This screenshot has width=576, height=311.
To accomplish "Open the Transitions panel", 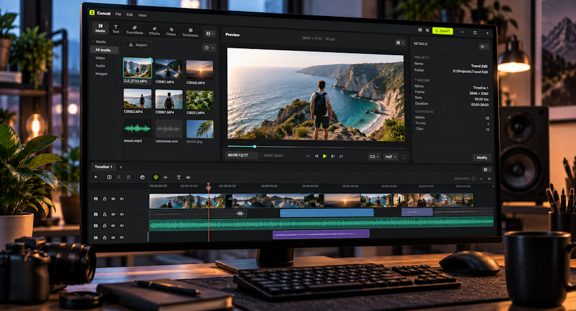I will coord(134,30).
